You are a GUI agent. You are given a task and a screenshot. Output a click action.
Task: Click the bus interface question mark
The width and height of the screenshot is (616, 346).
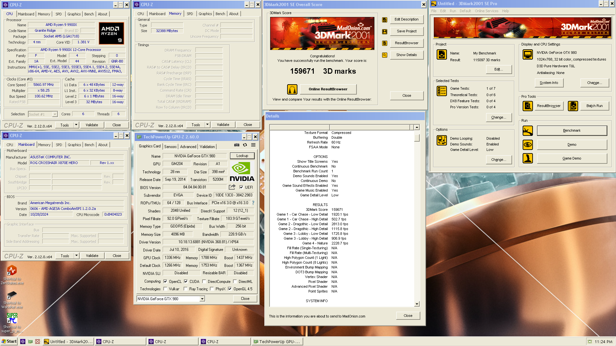(253, 203)
